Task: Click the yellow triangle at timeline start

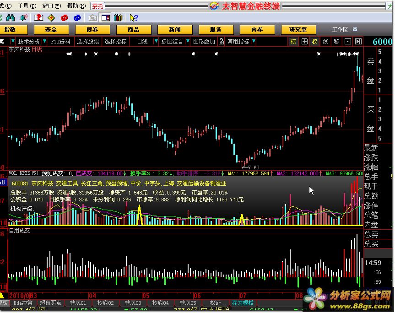Action: 1,295
